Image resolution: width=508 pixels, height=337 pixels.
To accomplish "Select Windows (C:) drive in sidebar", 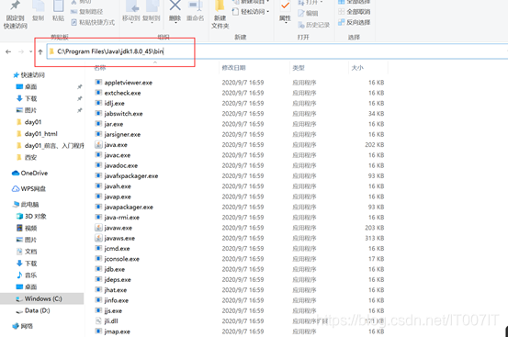I will pyautogui.click(x=41, y=298).
